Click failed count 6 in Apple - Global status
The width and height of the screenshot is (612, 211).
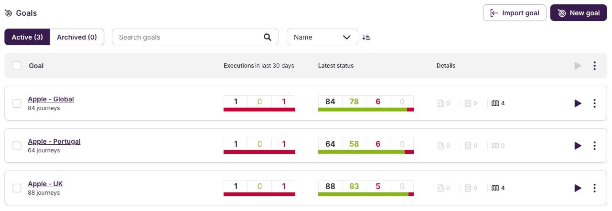(x=378, y=101)
